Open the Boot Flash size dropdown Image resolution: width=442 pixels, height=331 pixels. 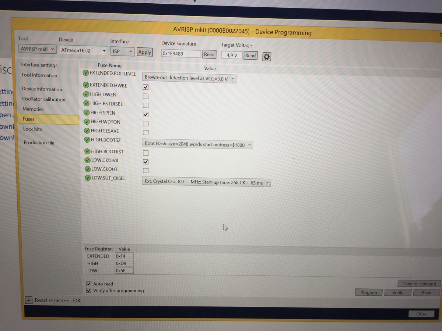coord(198,145)
